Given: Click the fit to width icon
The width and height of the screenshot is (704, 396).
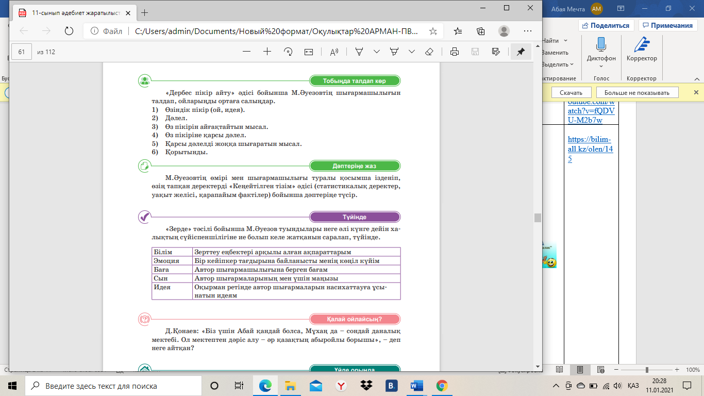Looking at the screenshot, I should [x=309, y=52].
